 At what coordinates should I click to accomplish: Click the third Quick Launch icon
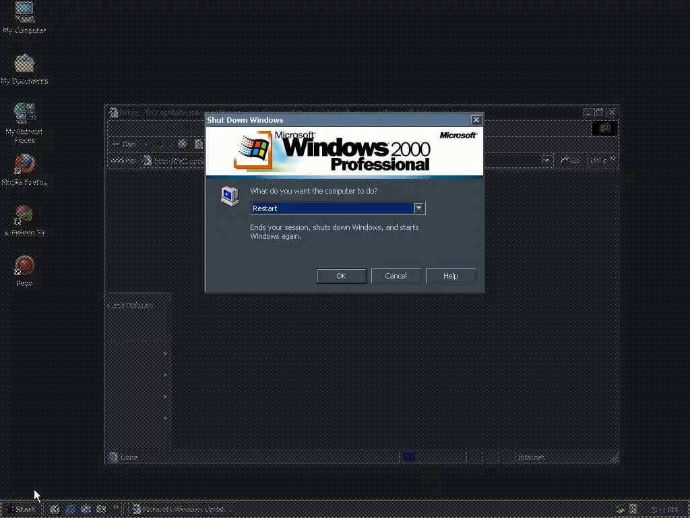tap(86, 510)
